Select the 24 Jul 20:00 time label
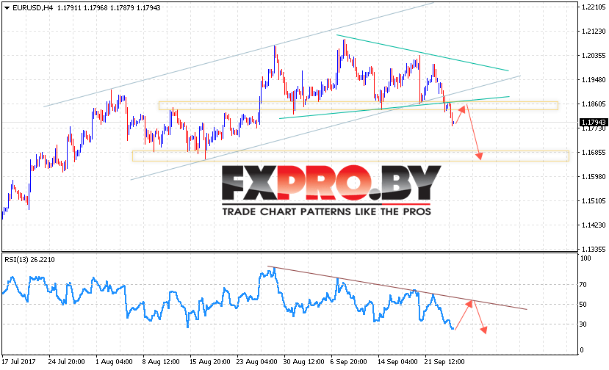 coord(66,362)
